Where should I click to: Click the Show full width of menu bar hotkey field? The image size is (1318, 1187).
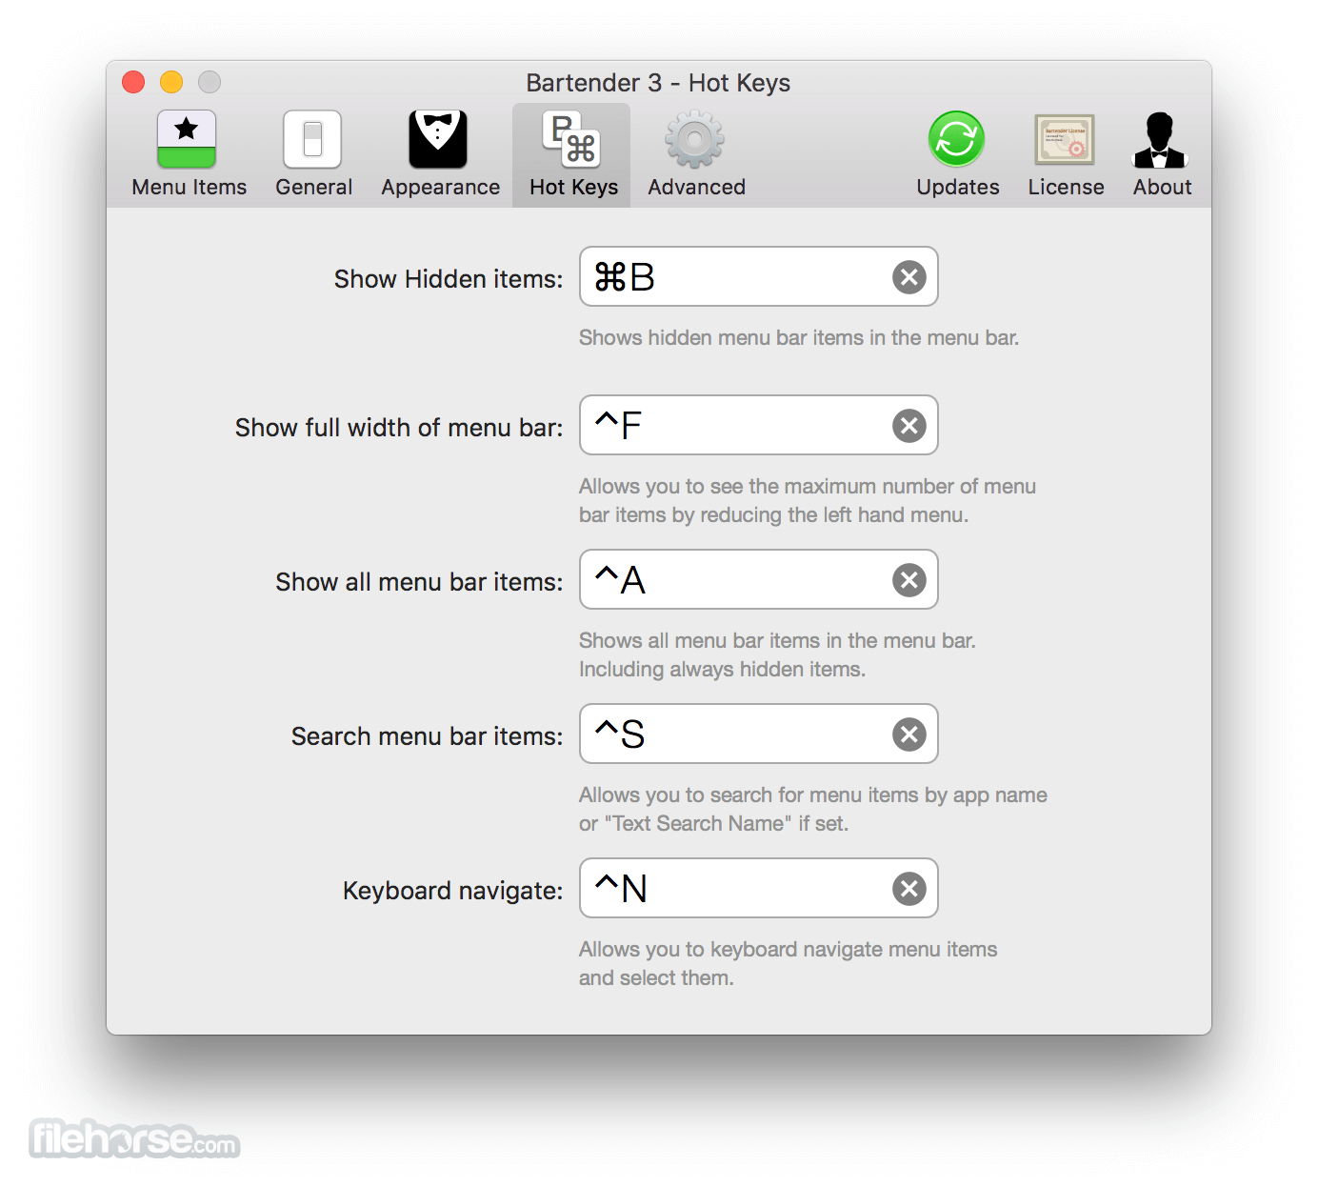click(x=759, y=426)
